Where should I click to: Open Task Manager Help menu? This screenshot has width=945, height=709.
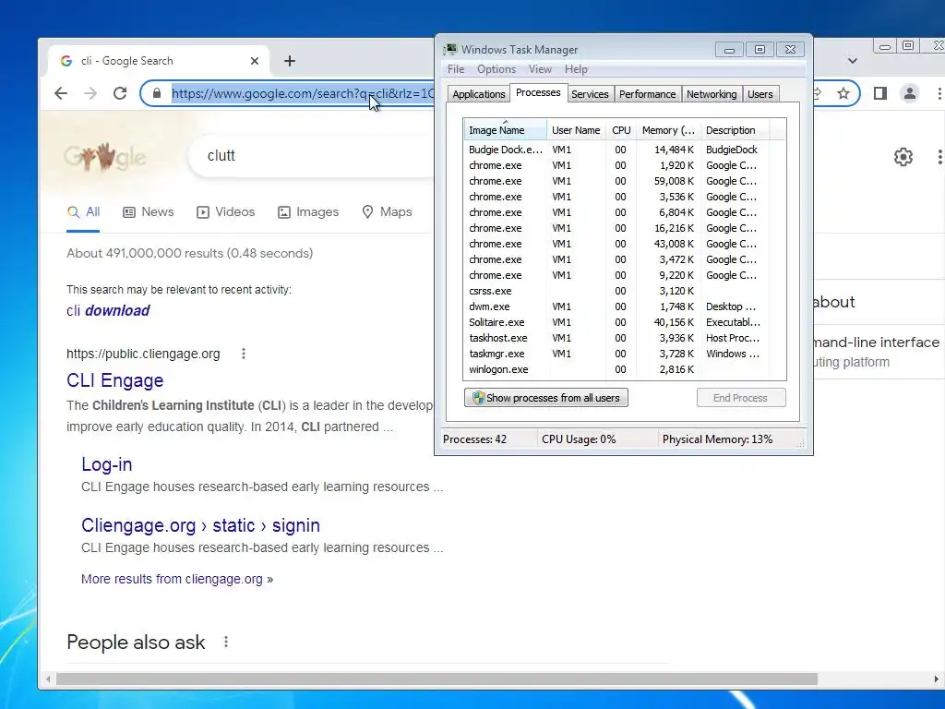[x=576, y=69]
